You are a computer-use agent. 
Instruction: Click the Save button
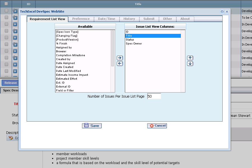click(x=92, y=126)
